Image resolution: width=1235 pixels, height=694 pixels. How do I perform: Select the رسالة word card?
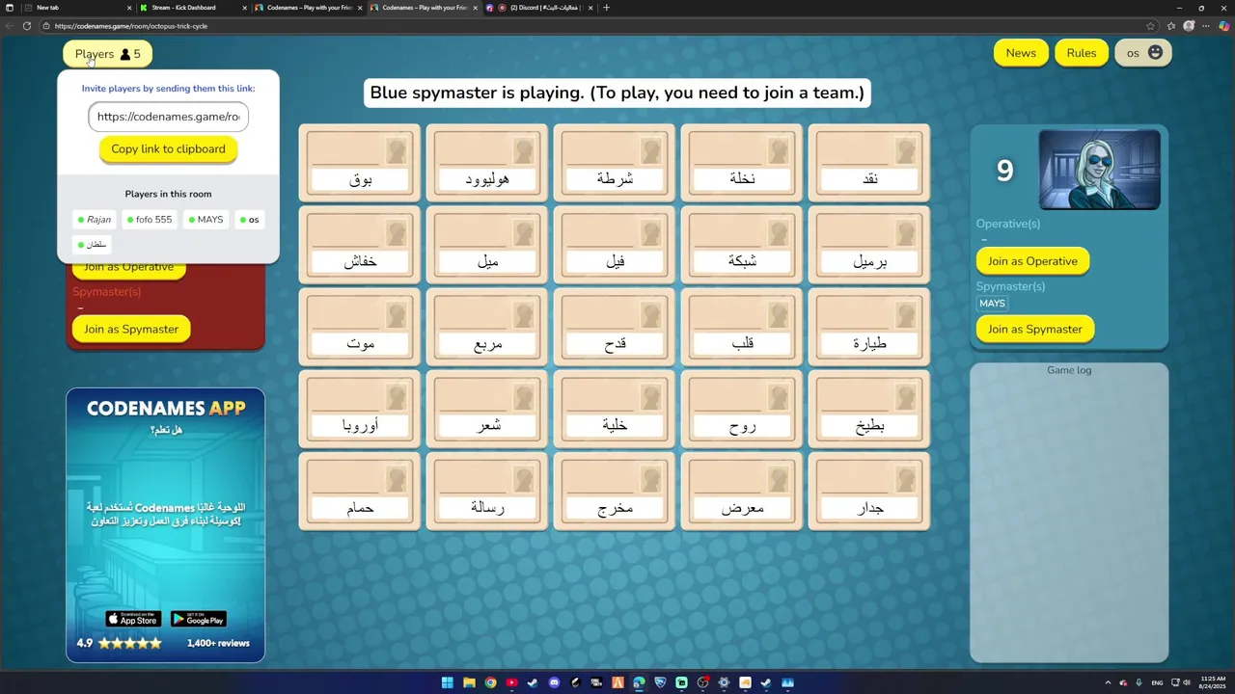click(487, 491)
